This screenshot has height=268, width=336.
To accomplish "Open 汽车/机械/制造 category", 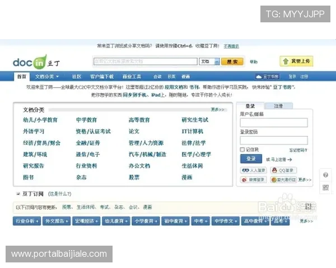I will [147, 154].
